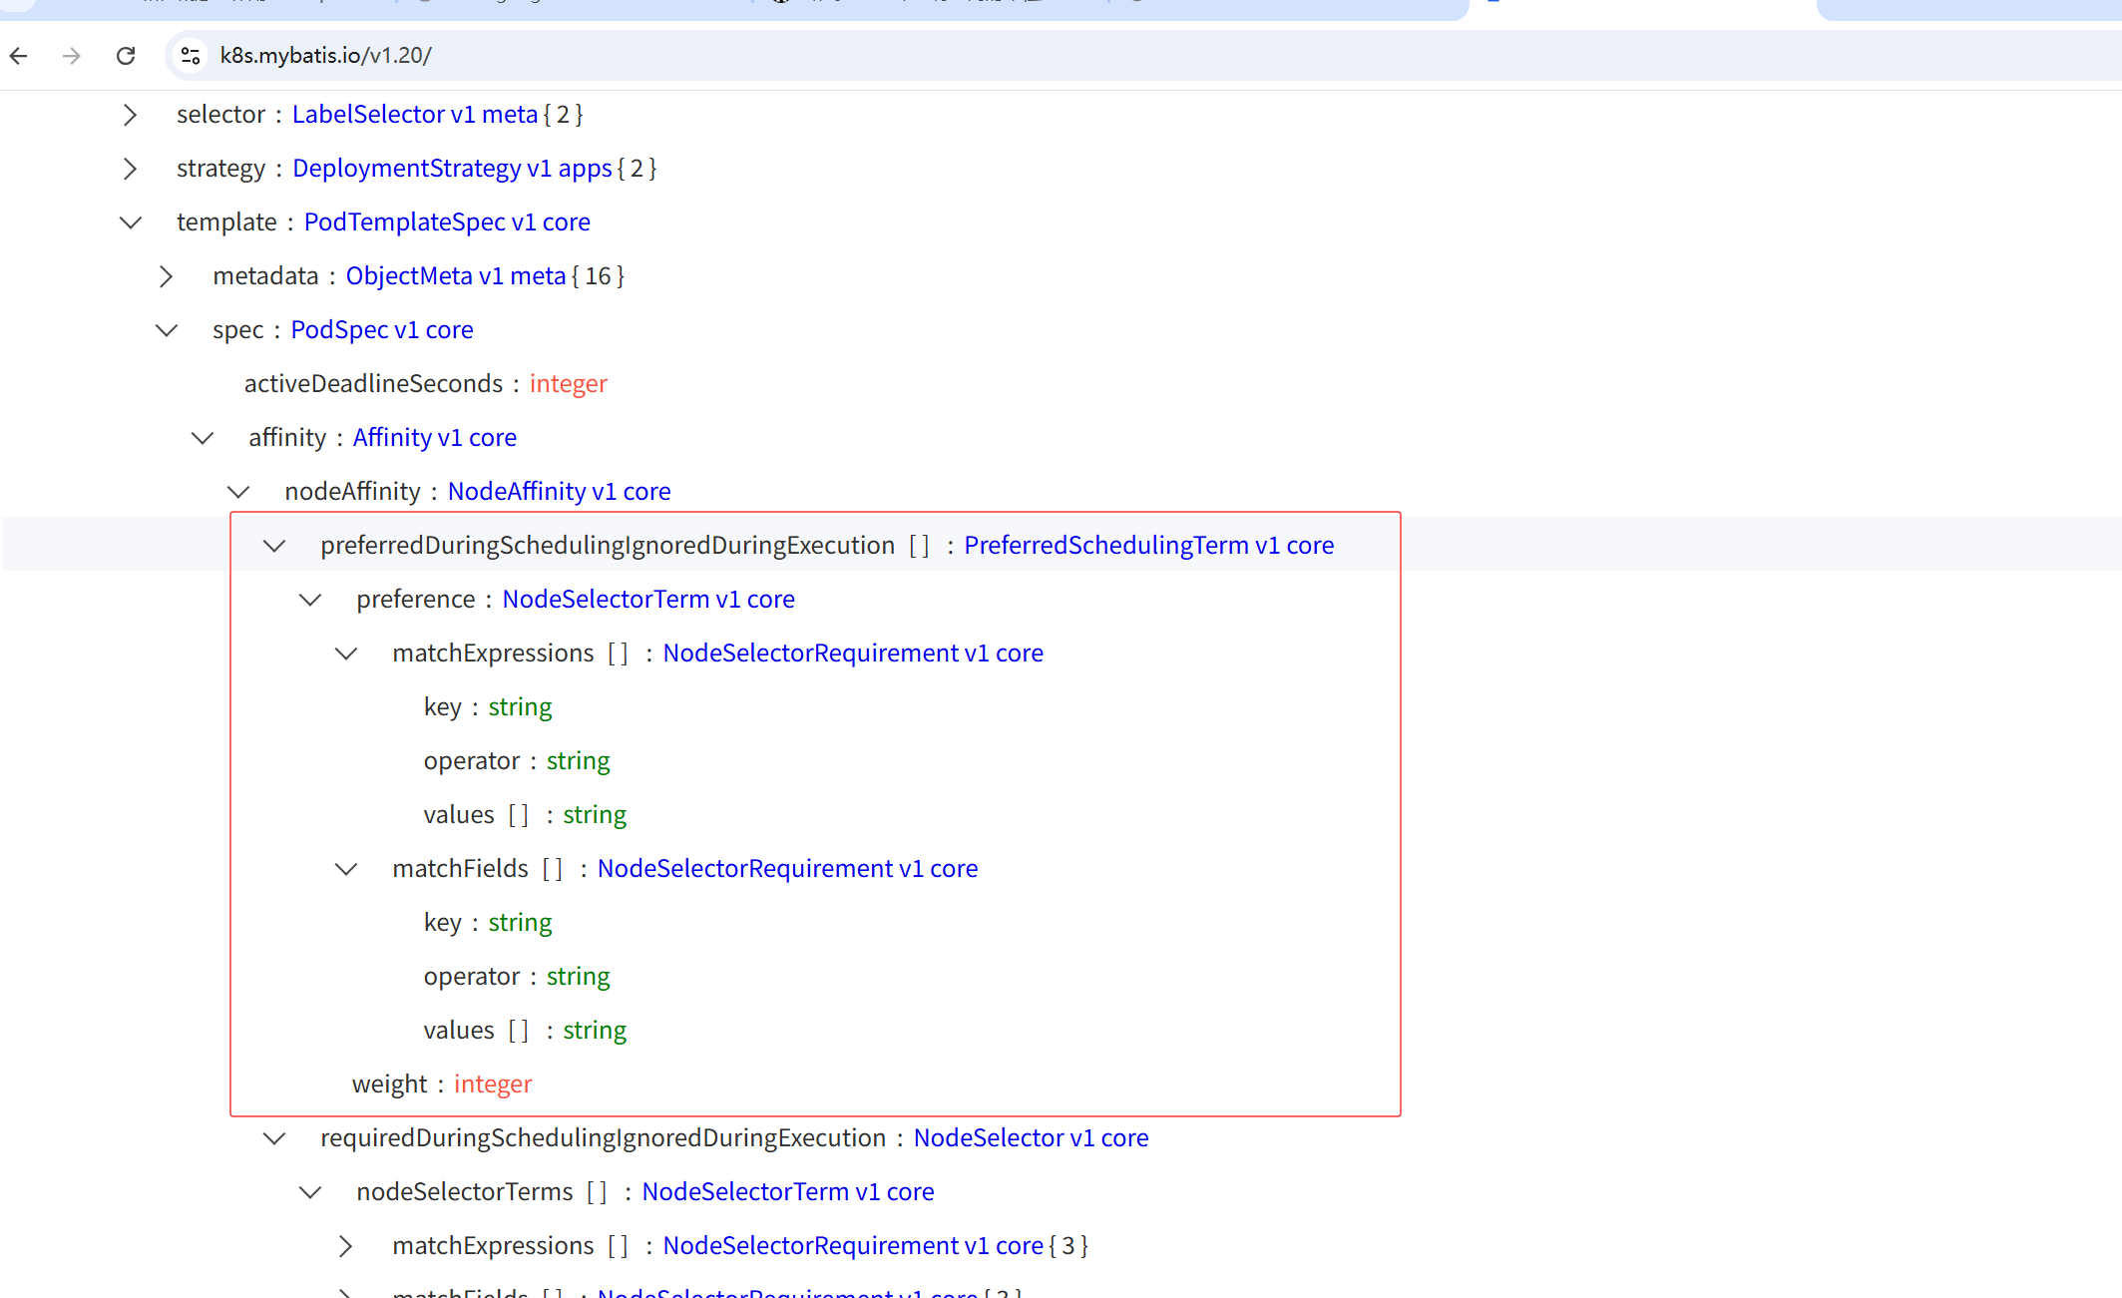Image resolution: width=2122 pixels, height=1298 pixels.
Task: Collapse the template node
Action: coord(130,222)
